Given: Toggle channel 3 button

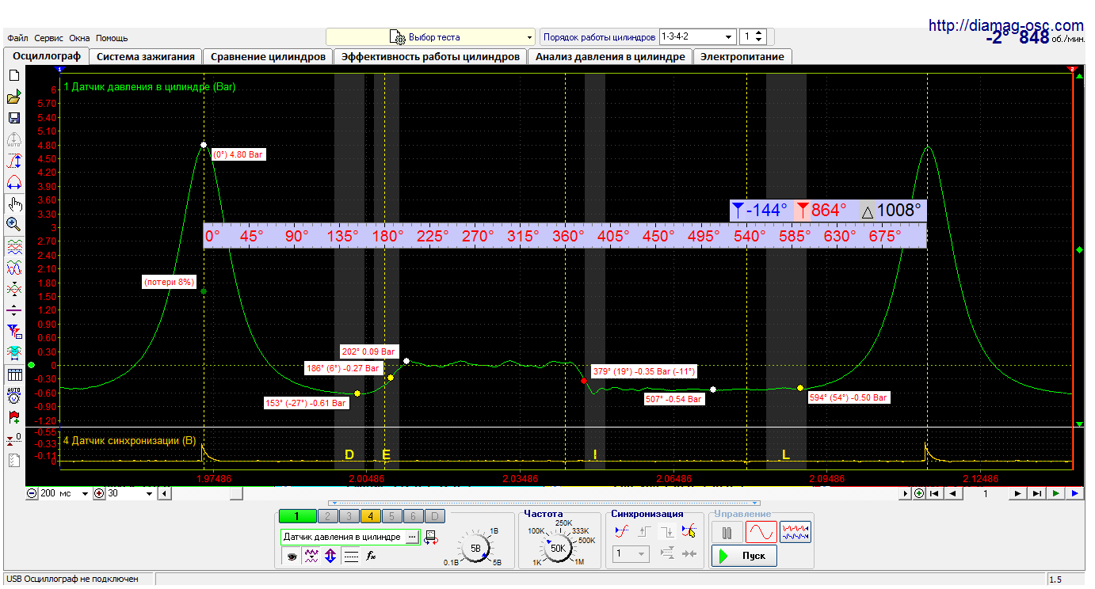Looking at the screenshot, I should (349, 516).
